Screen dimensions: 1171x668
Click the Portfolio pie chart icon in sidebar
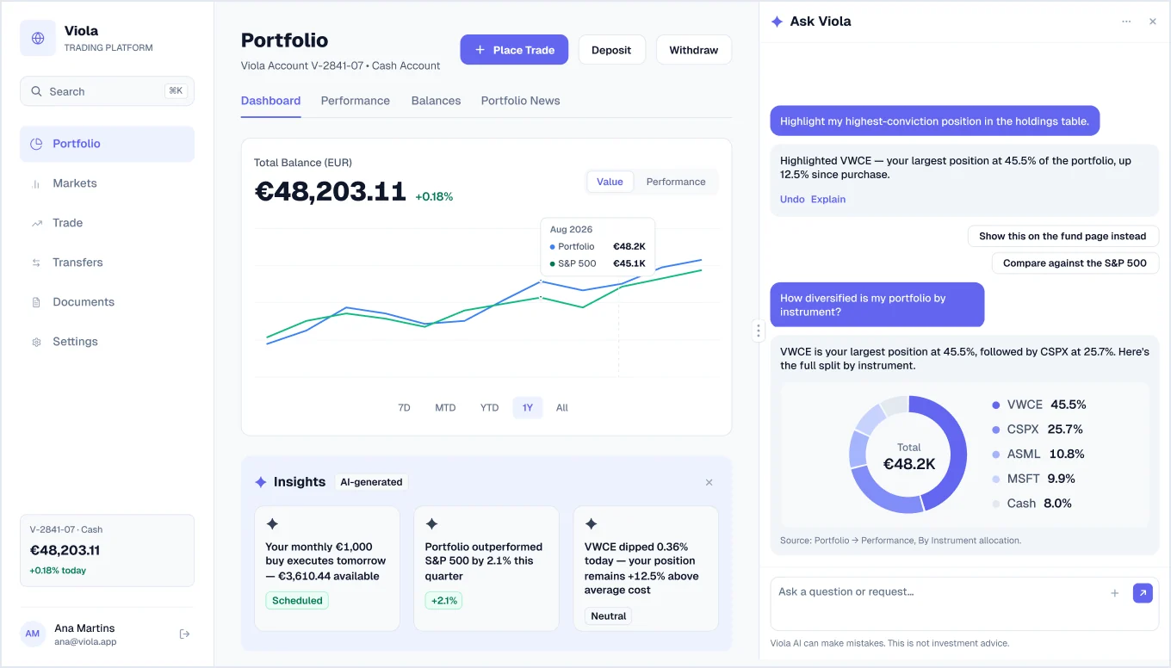36,144
